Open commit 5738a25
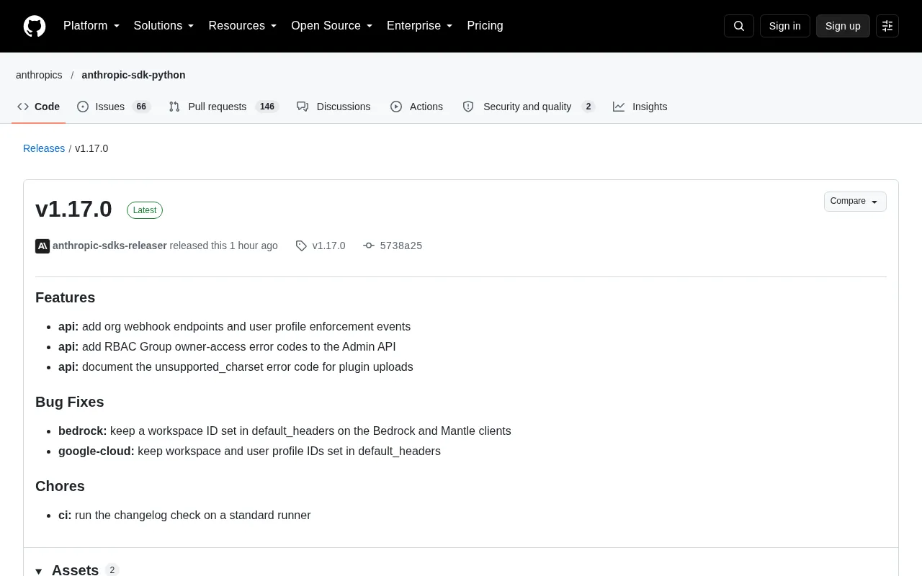 pyautogui.click(x=401, y=246)
